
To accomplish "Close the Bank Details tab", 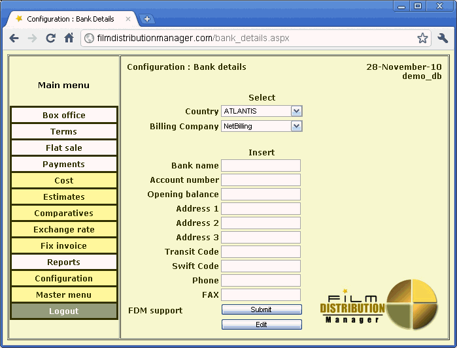I will [128, 19].
